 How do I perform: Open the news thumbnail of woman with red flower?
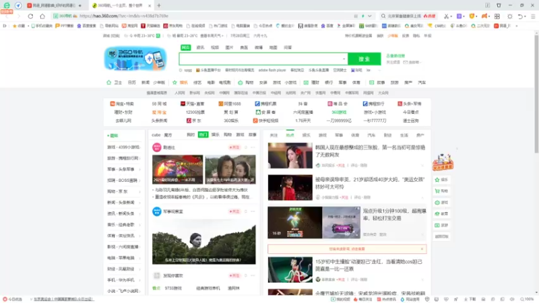[x=290, y=156]
